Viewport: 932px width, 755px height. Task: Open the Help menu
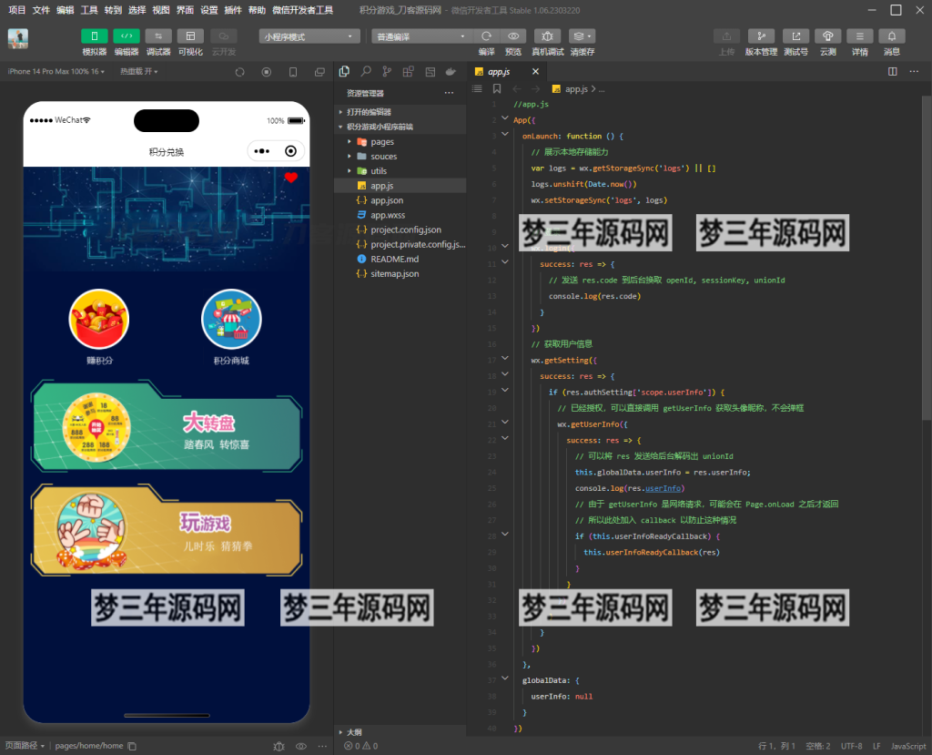pyautogui.click(x=257, y=10)
